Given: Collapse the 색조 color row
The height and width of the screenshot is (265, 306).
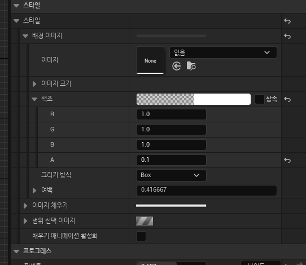Looking at the screenshot, I should coord(34,99).
